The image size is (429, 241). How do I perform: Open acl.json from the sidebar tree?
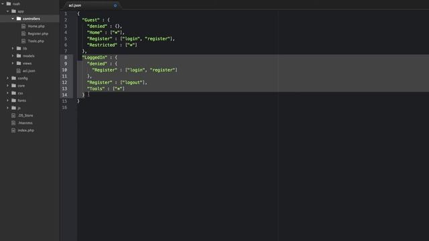29,71
